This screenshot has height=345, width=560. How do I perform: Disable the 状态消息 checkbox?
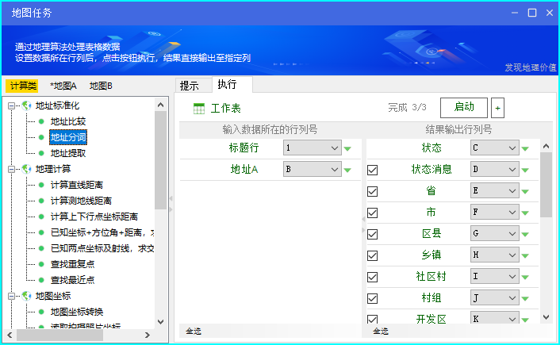coord(373,170)
